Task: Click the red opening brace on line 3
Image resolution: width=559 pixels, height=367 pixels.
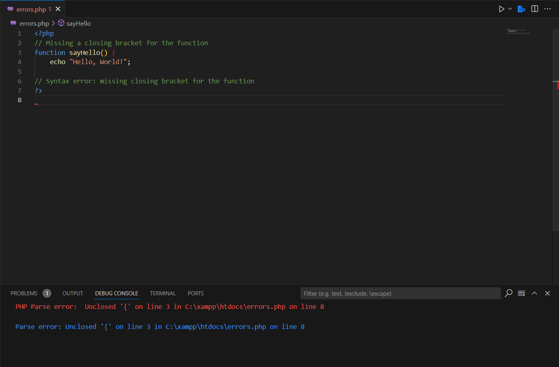Action: pos(114,52)
